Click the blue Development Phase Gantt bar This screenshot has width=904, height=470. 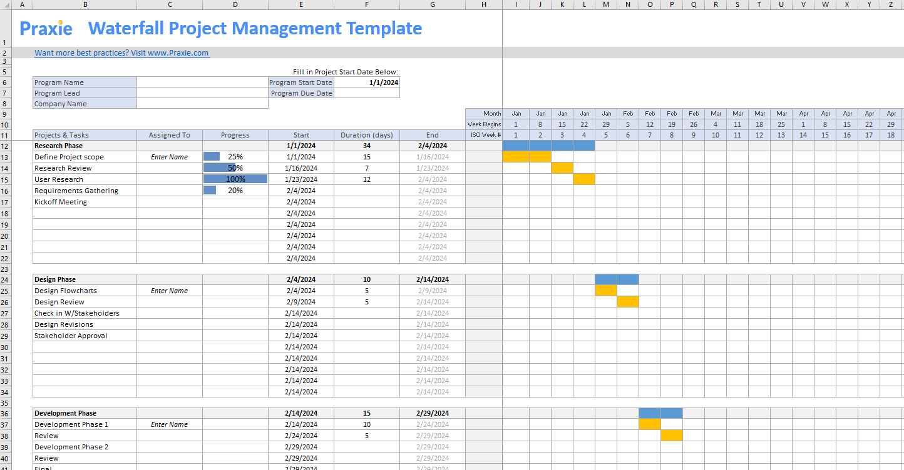660,413
